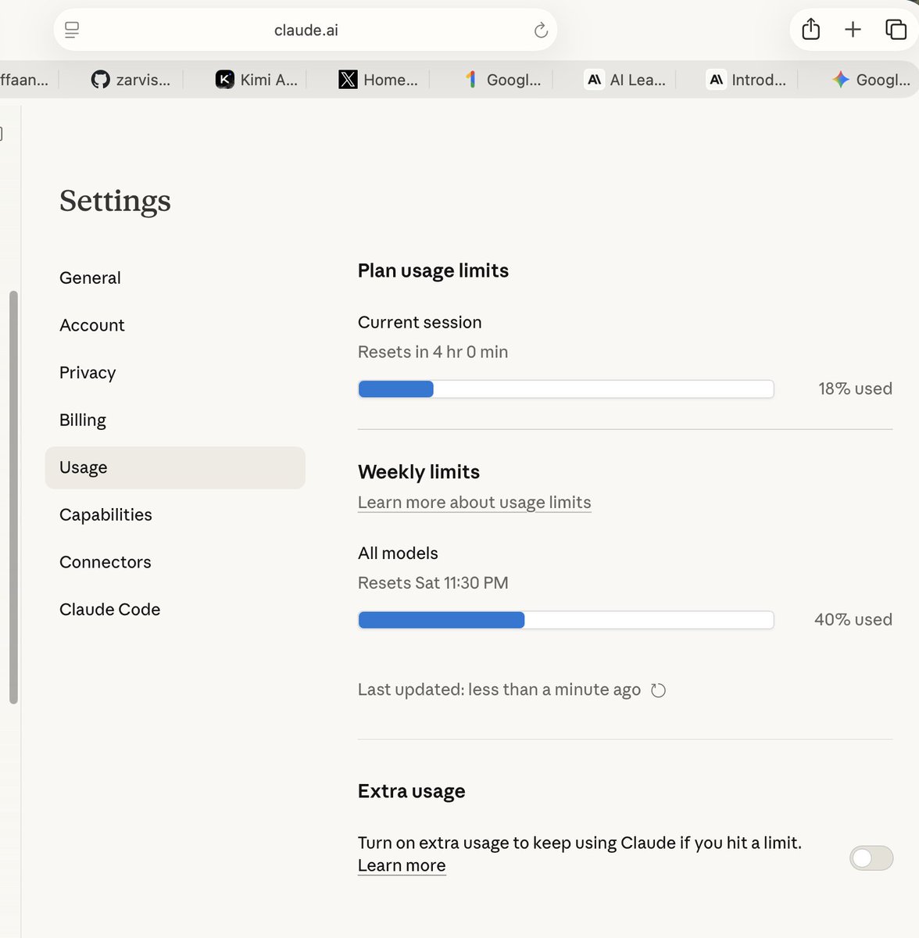Switch to the Kimi A... tab
This screenshot has width=919, height=938.
pos(256,80)
